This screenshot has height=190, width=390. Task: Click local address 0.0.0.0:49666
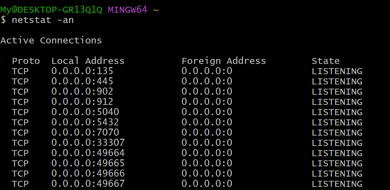pos(88,173)
